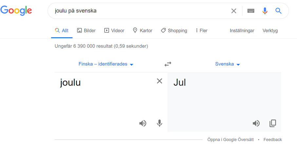Open the Shopping results tab
This screenshot has height=154, width=297.
(174, 31)
